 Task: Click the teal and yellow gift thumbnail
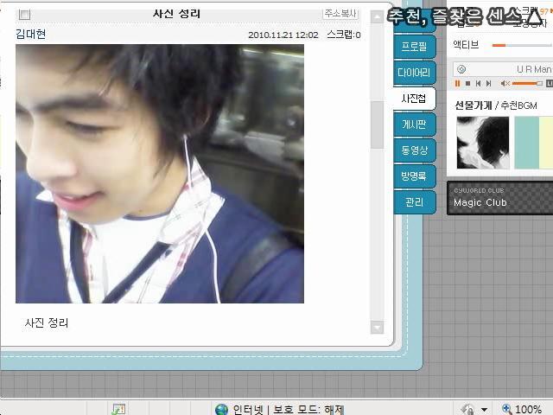pos(534,143)
